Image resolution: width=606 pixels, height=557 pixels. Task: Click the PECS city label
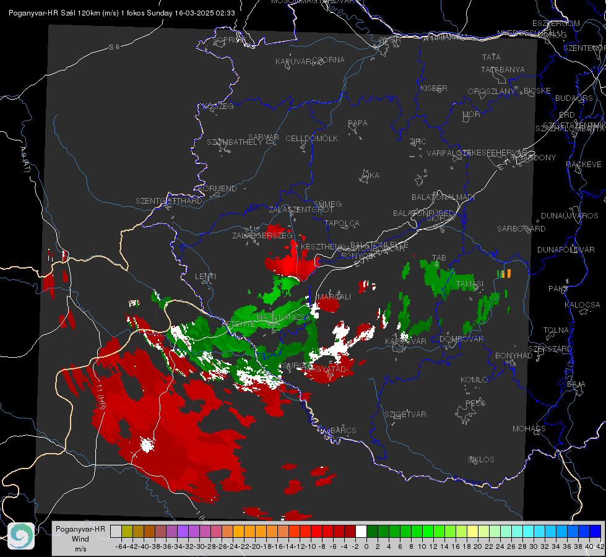click(475, 403)
